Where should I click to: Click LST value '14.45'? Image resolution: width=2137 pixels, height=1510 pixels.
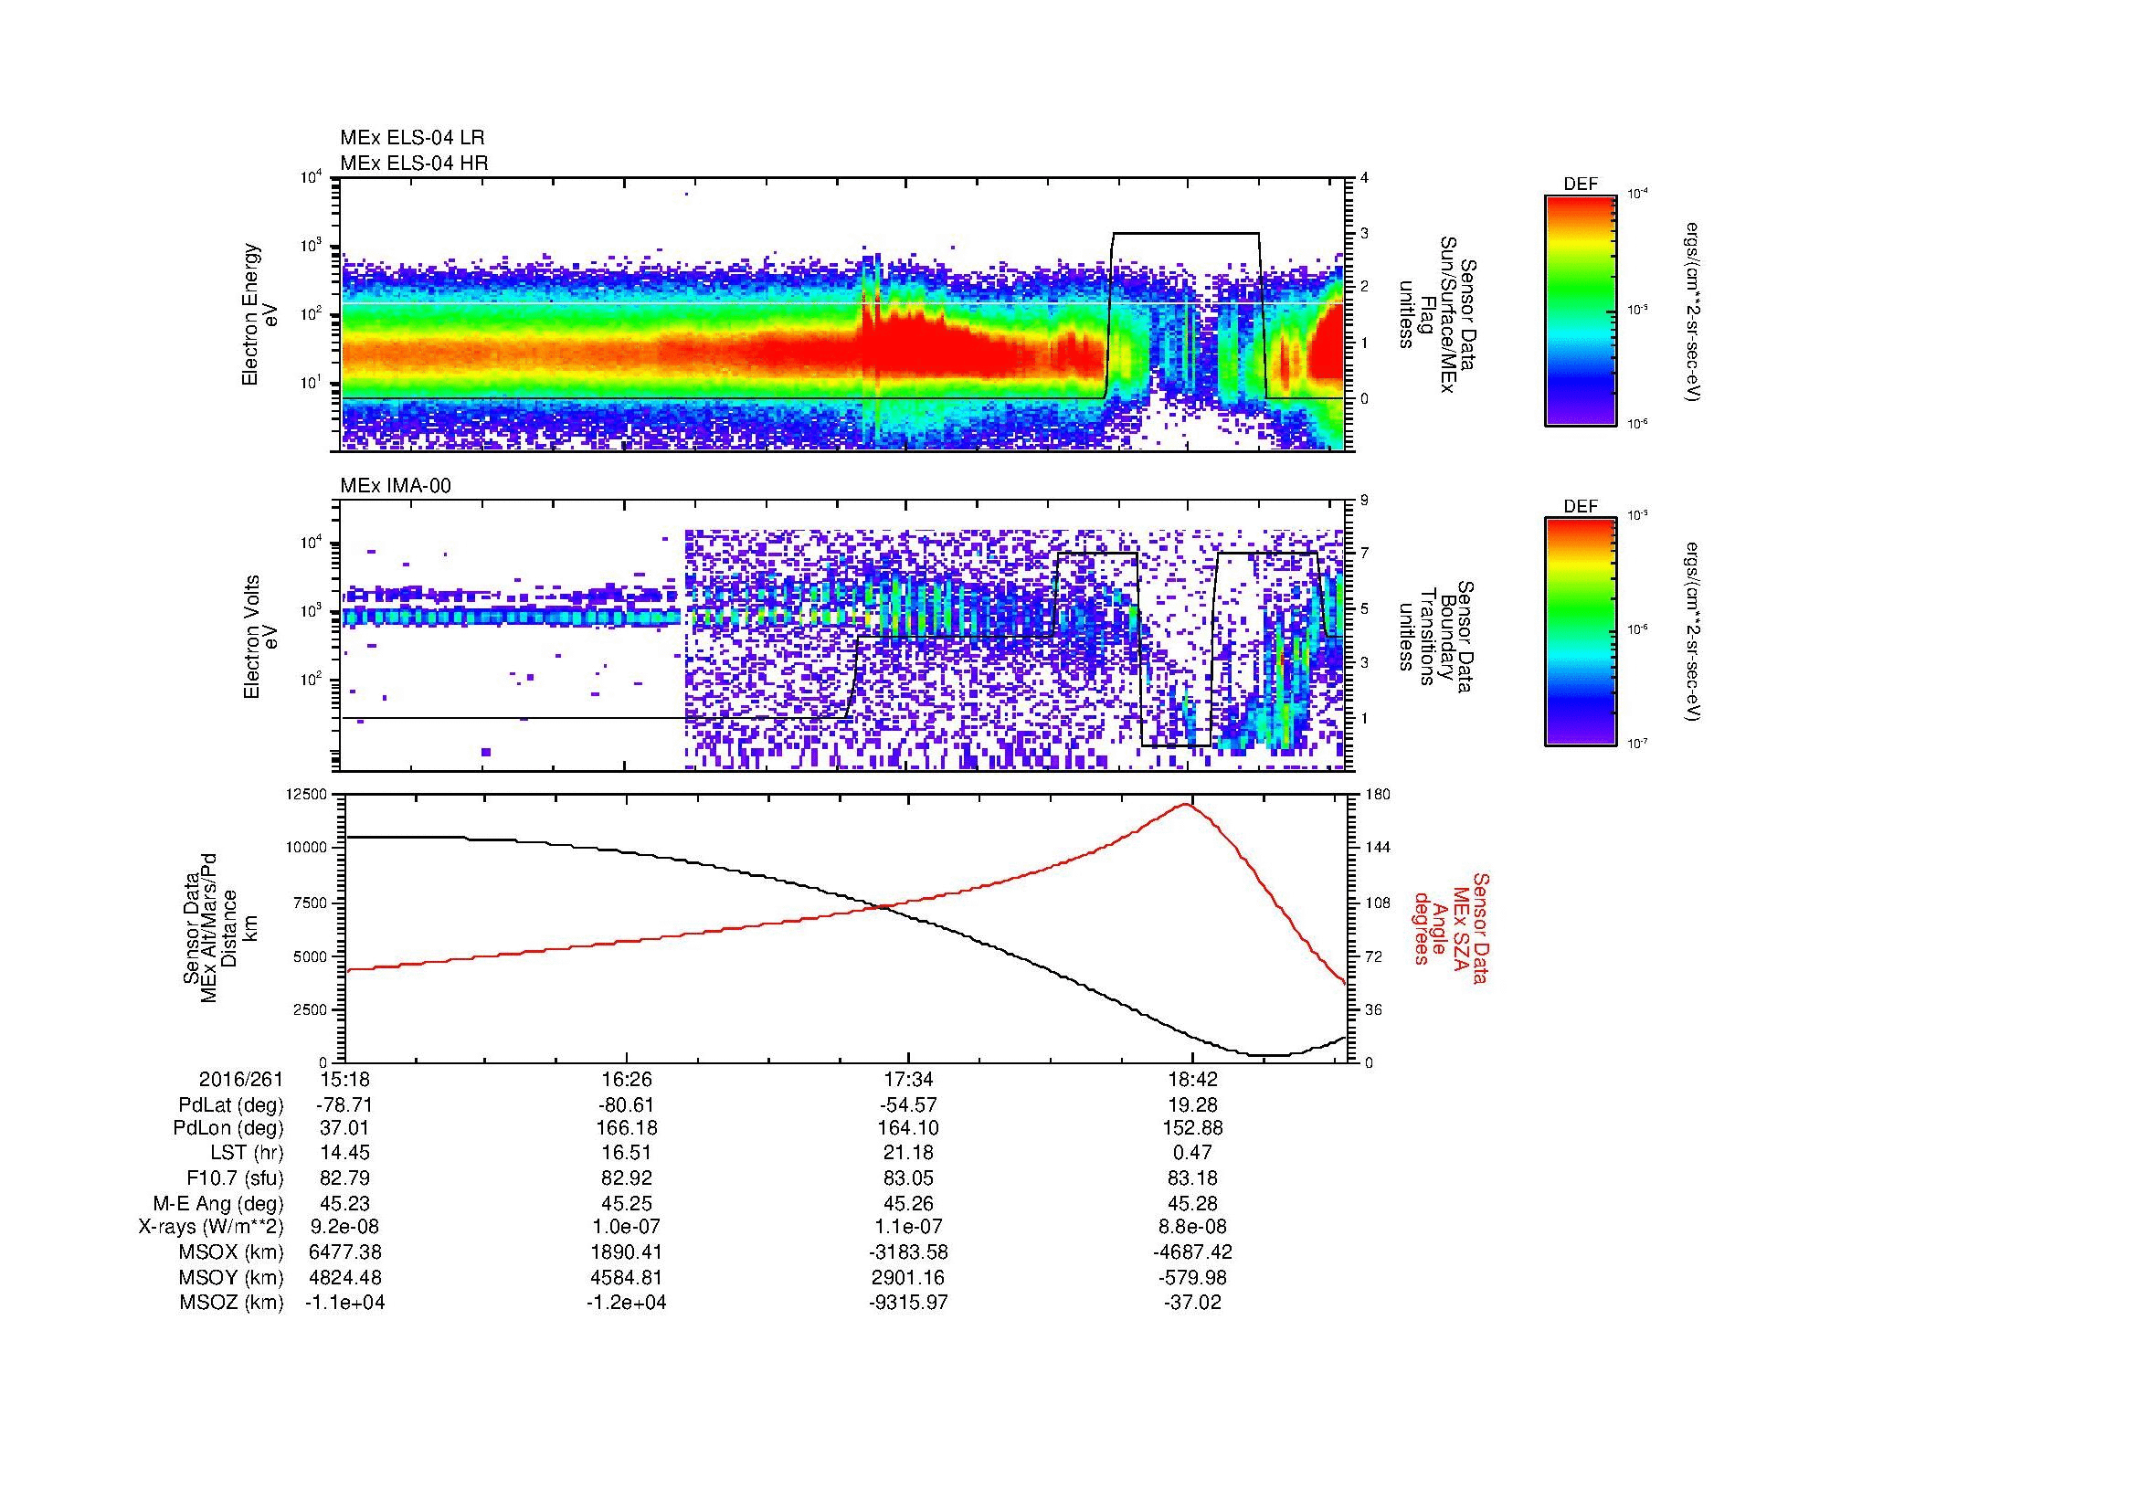[x=344, y=1154]
